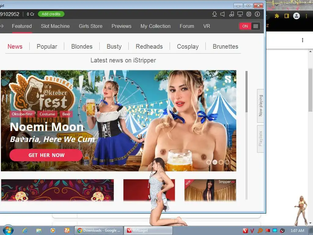Viewport: 313px width, 235px height.
Task: Select the second carousel dot
Action: point(215,162)
